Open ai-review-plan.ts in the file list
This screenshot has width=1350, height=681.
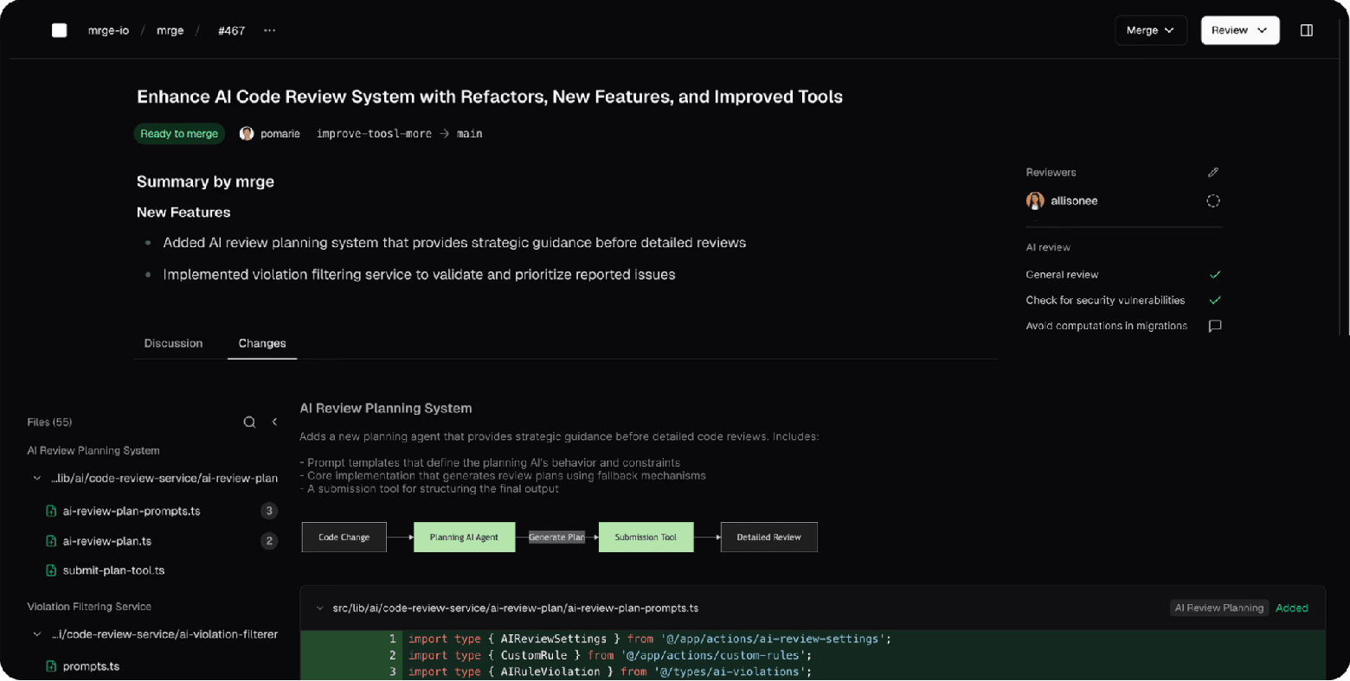pos(107,541)
